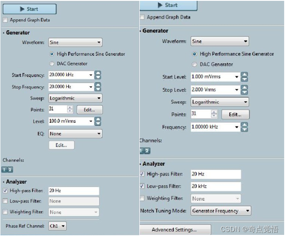Decrease Level value with down arrow

pyautogui.click(x=98, y=124)
